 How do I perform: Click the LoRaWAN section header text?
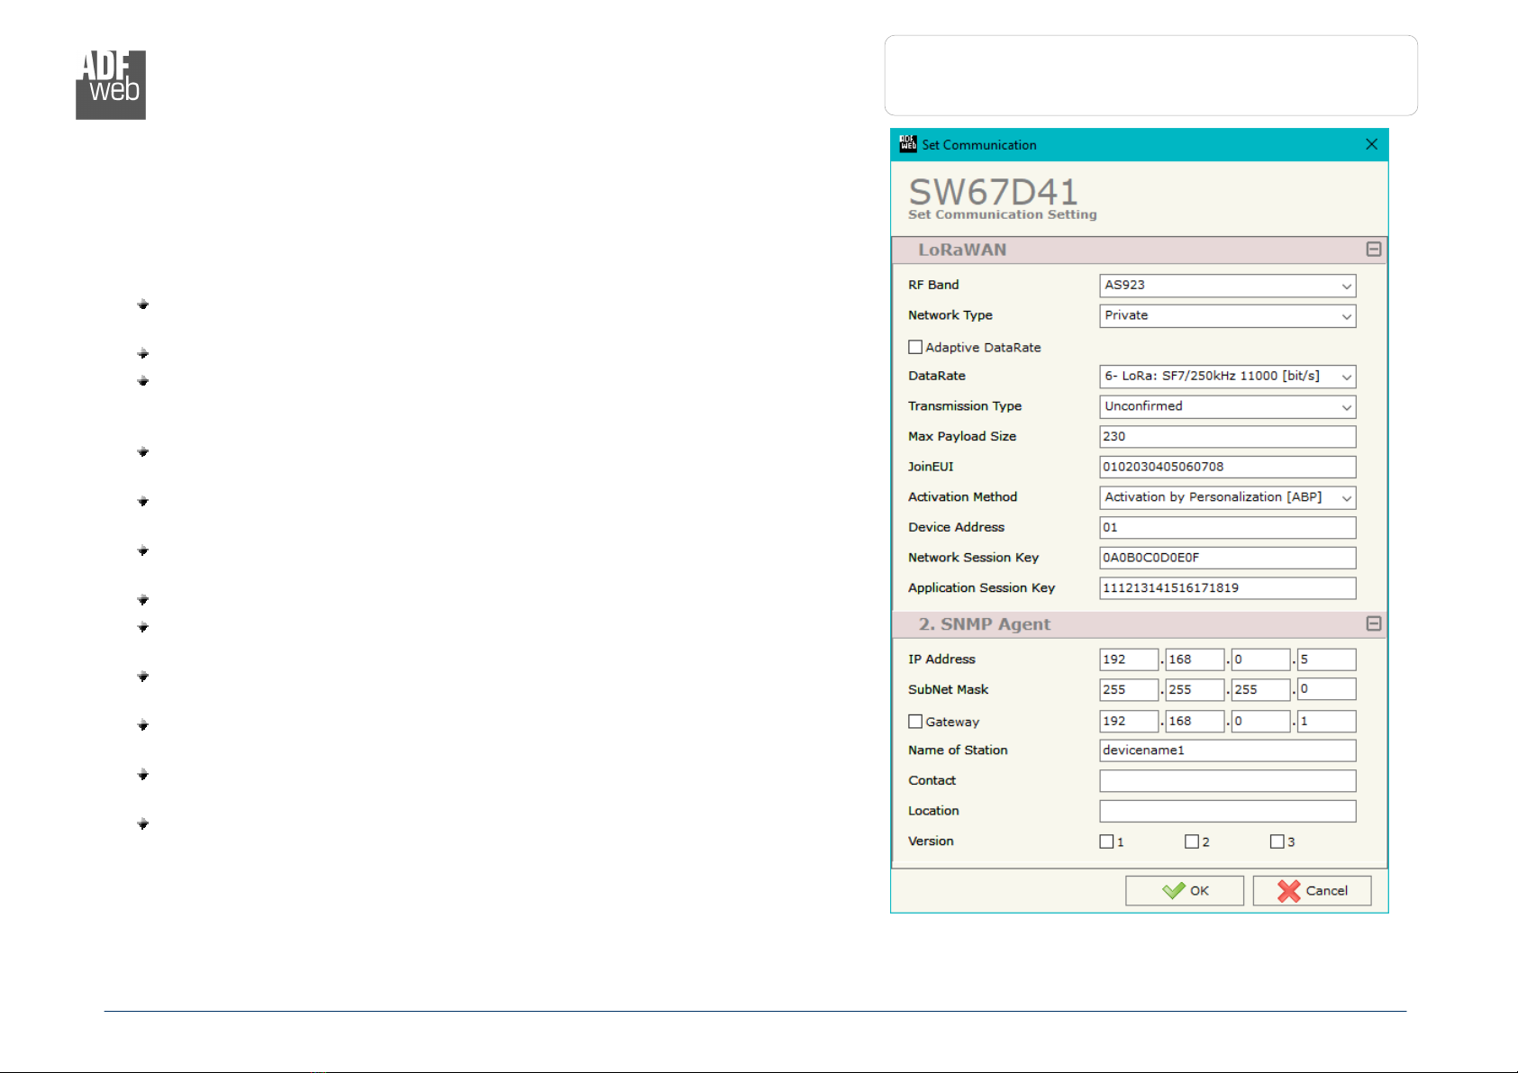coord(962,250)
